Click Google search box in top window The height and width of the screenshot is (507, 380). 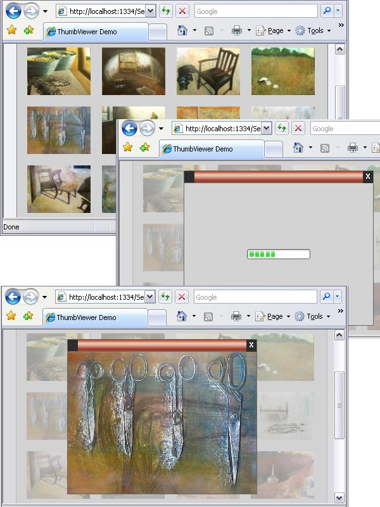[x=256, y=11]
